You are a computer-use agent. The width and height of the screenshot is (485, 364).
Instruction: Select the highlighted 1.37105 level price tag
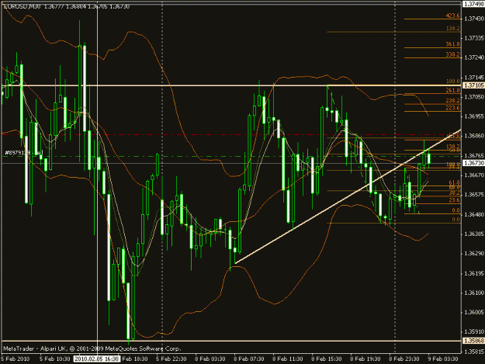coord(473,85)
